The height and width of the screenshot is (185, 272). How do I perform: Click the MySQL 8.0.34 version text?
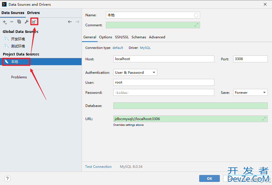(x=131, y=167)
